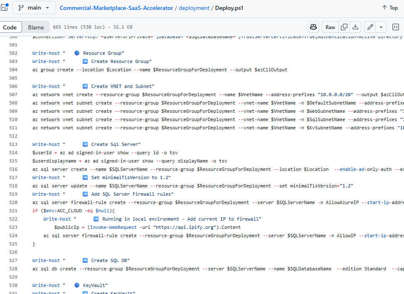Click "665 lines (530 loc)" file info
This screenshot has width=404, height=294.
click(79, 27)
